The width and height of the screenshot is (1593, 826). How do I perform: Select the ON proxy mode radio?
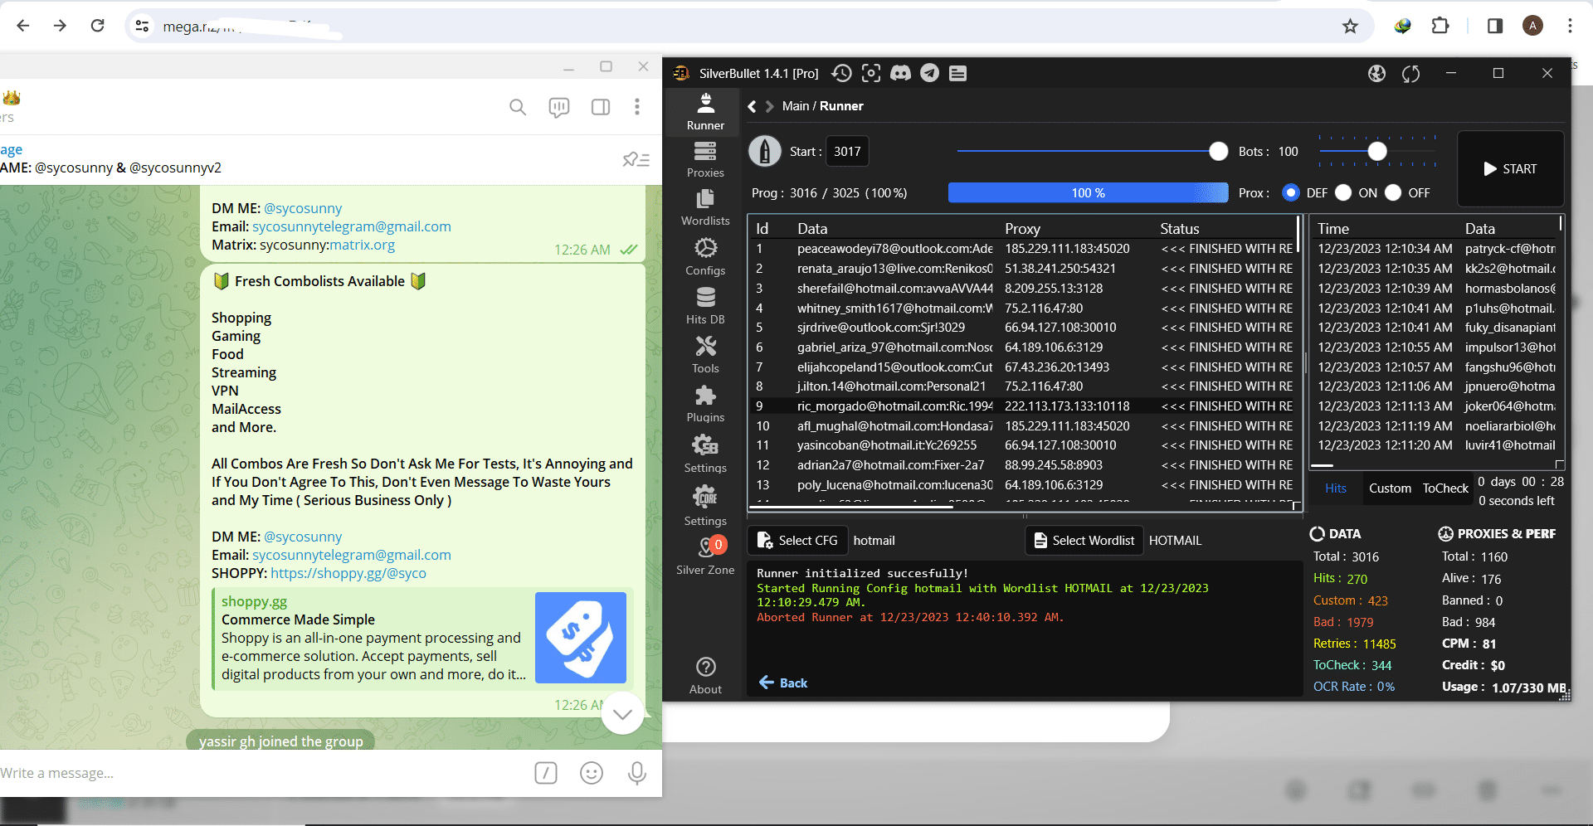click(1344, 192)
